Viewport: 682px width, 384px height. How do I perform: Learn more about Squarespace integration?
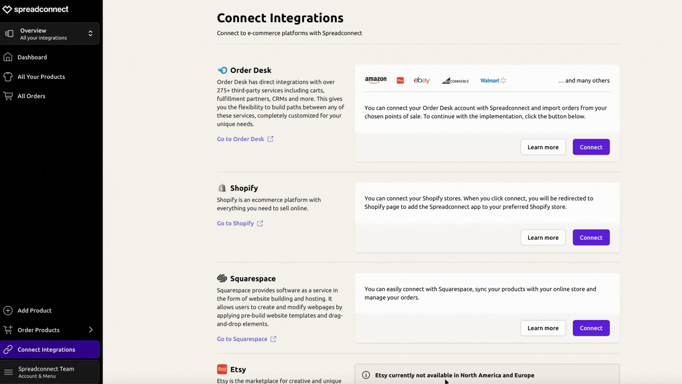click(543, 328)
